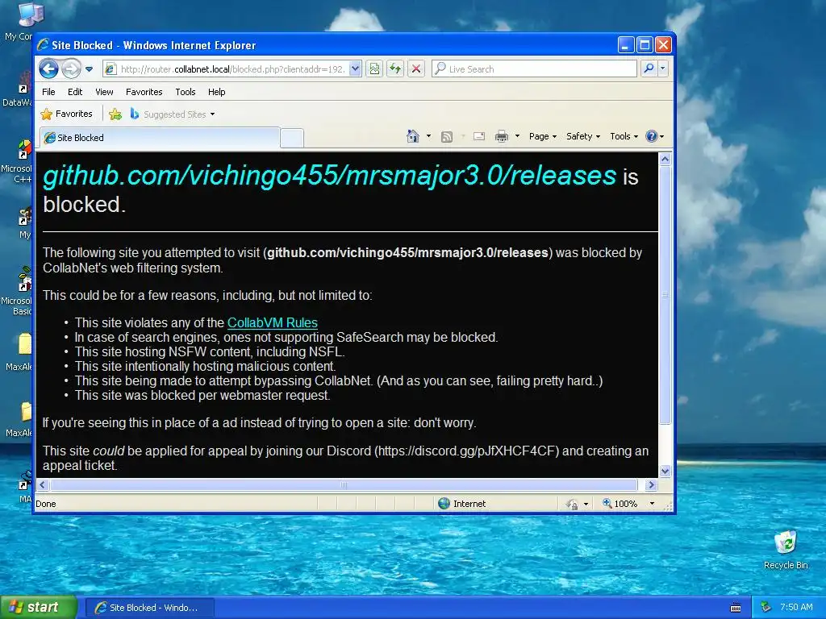Open the File menu
The width and height of the screenshot is (826, 619).
pyautogui.click(x=48, y=92)
